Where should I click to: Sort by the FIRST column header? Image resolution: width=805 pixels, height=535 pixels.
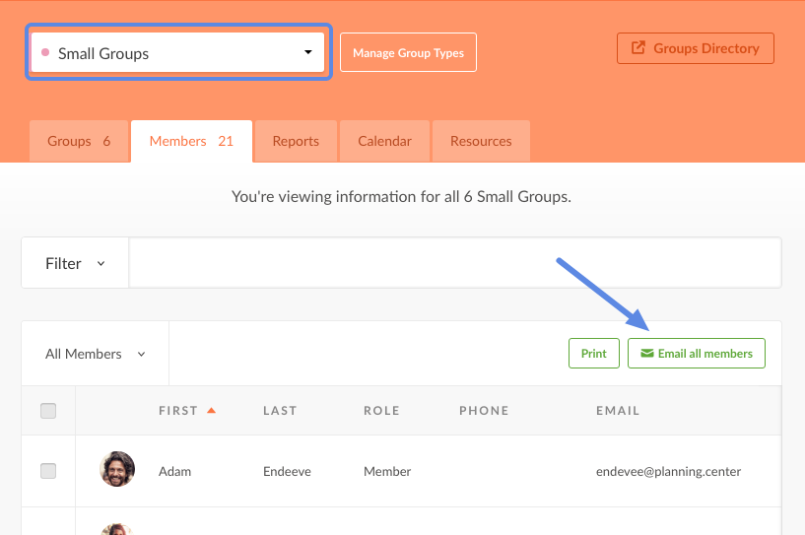178,411
